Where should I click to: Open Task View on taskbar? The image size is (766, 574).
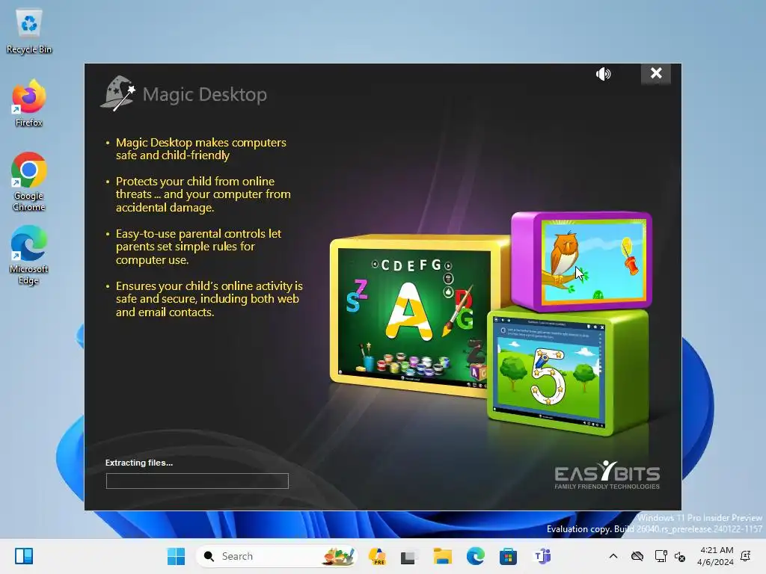pos(409,556)
